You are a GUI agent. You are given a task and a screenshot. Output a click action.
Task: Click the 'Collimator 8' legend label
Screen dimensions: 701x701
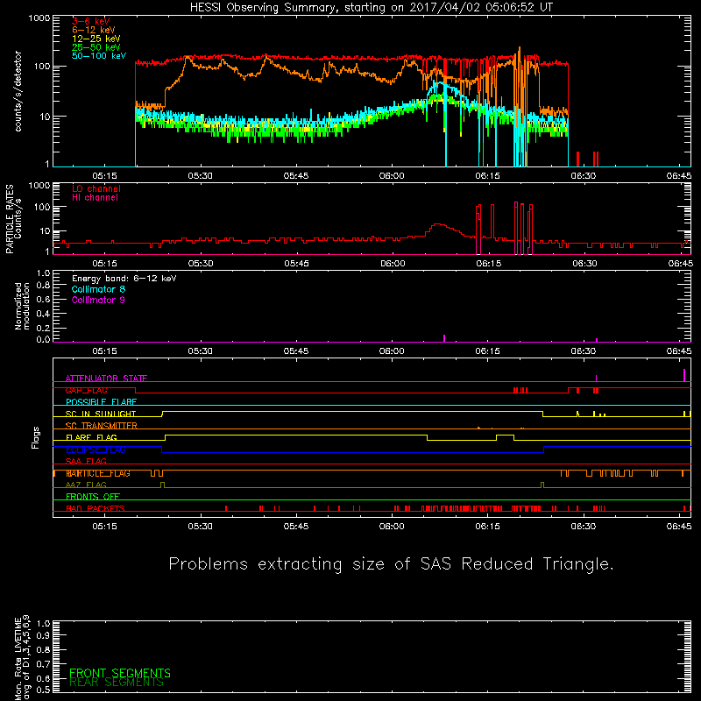[98, 289]
